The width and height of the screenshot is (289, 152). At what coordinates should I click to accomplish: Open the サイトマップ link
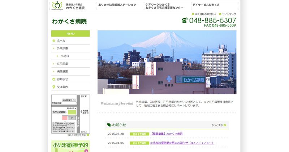point(229,14)
